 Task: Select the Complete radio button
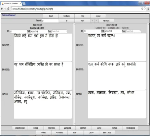coord(95,28)
